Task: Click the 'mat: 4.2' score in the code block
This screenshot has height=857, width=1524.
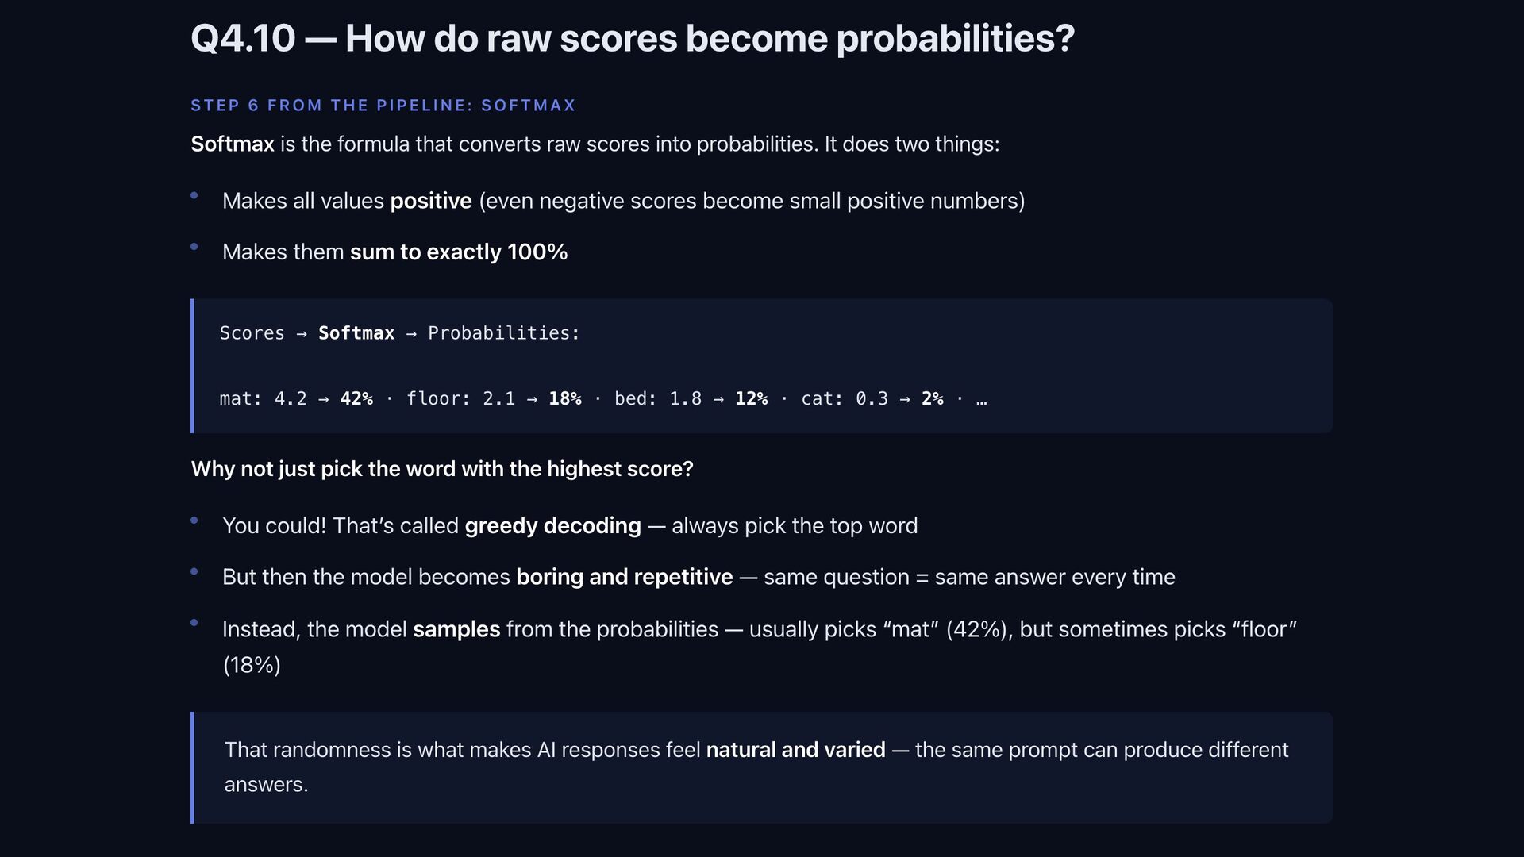Action: 263,398
